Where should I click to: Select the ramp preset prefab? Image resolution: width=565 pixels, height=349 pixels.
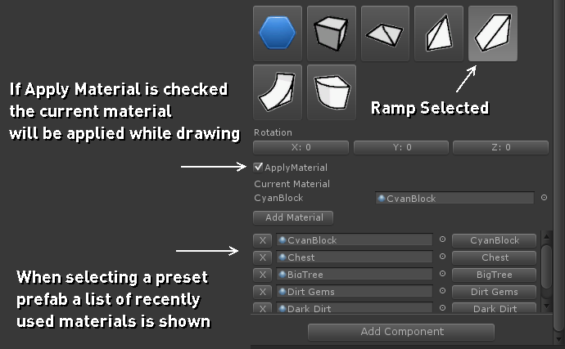pyautogui.click(x=492, y=33)
